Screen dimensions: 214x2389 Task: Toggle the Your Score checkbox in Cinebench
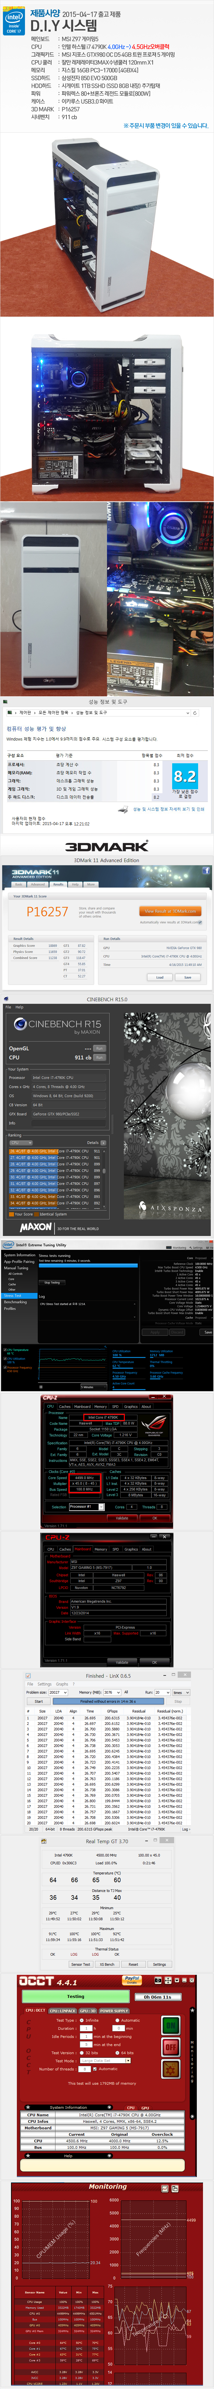coord(11,1213)
